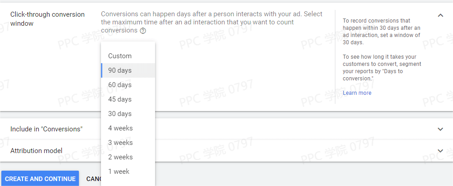Click the Create and Continue button
This screenshot has width=453, height=186.
(40, 179)
